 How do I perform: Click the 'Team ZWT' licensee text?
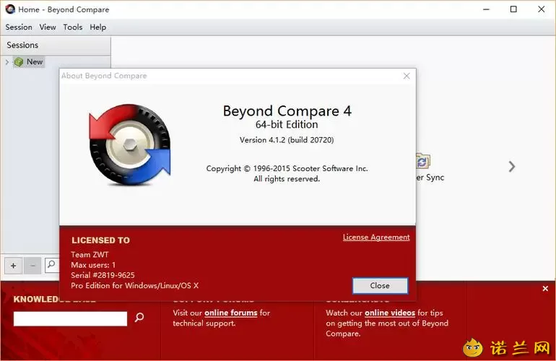point(90,255)
